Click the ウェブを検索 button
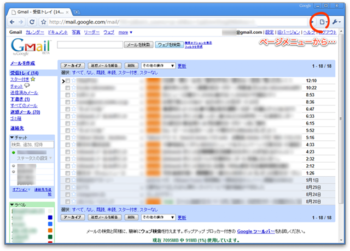350x251 pixels. click(x=169, y=45)
